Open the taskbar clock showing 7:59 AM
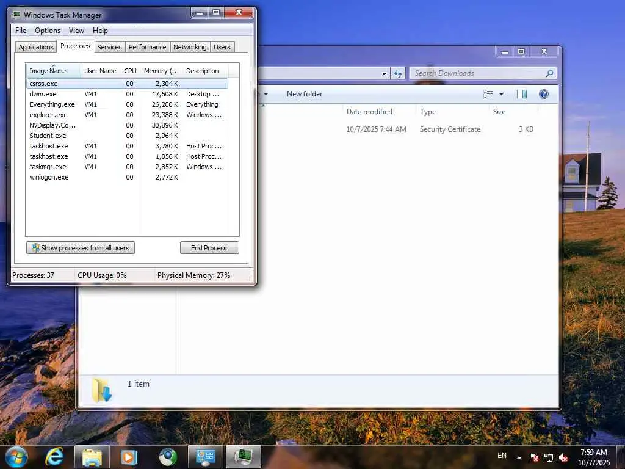The width and height of the screenshot is (625, 469). [x=594, y=457]
